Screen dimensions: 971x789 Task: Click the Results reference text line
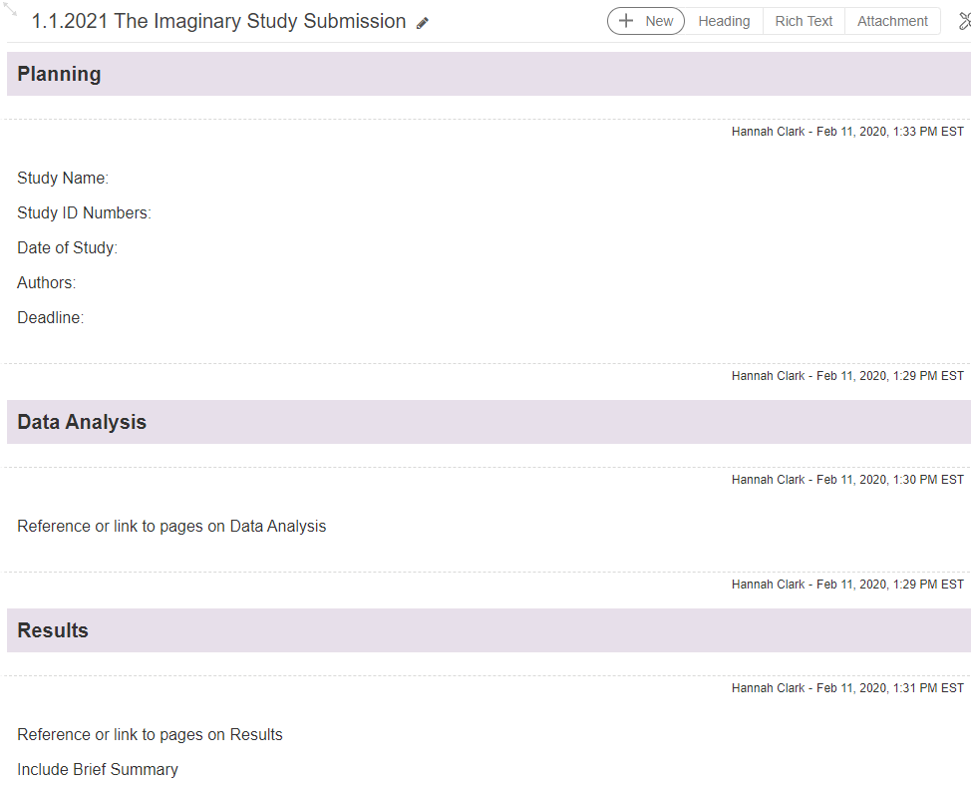pyautogui.click(x=150, y=735)
